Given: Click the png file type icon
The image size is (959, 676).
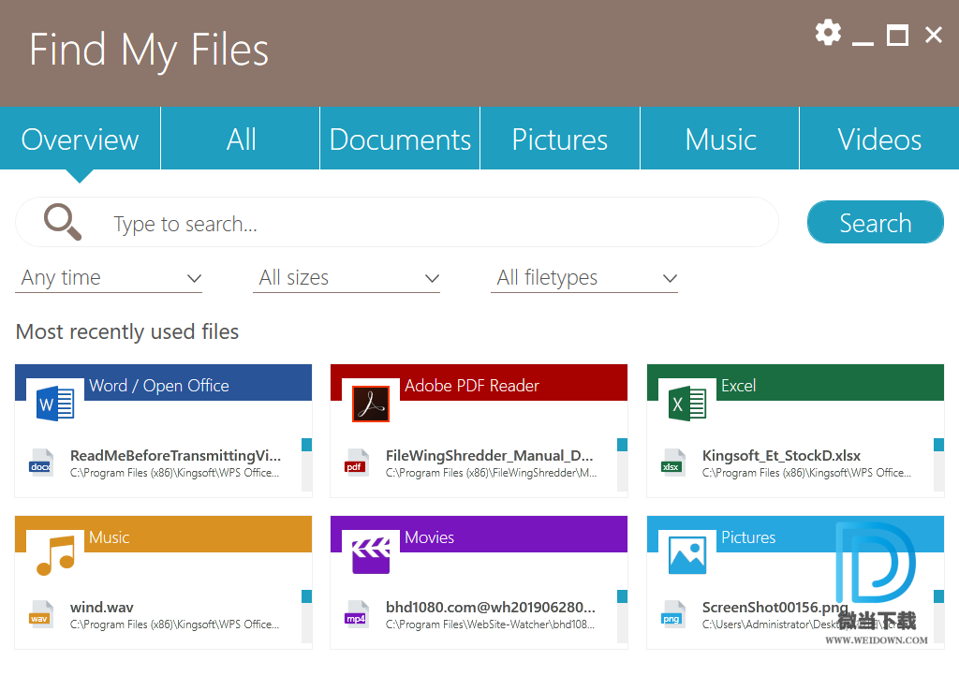Looking at the screenshot, I should tap(672, 614).
